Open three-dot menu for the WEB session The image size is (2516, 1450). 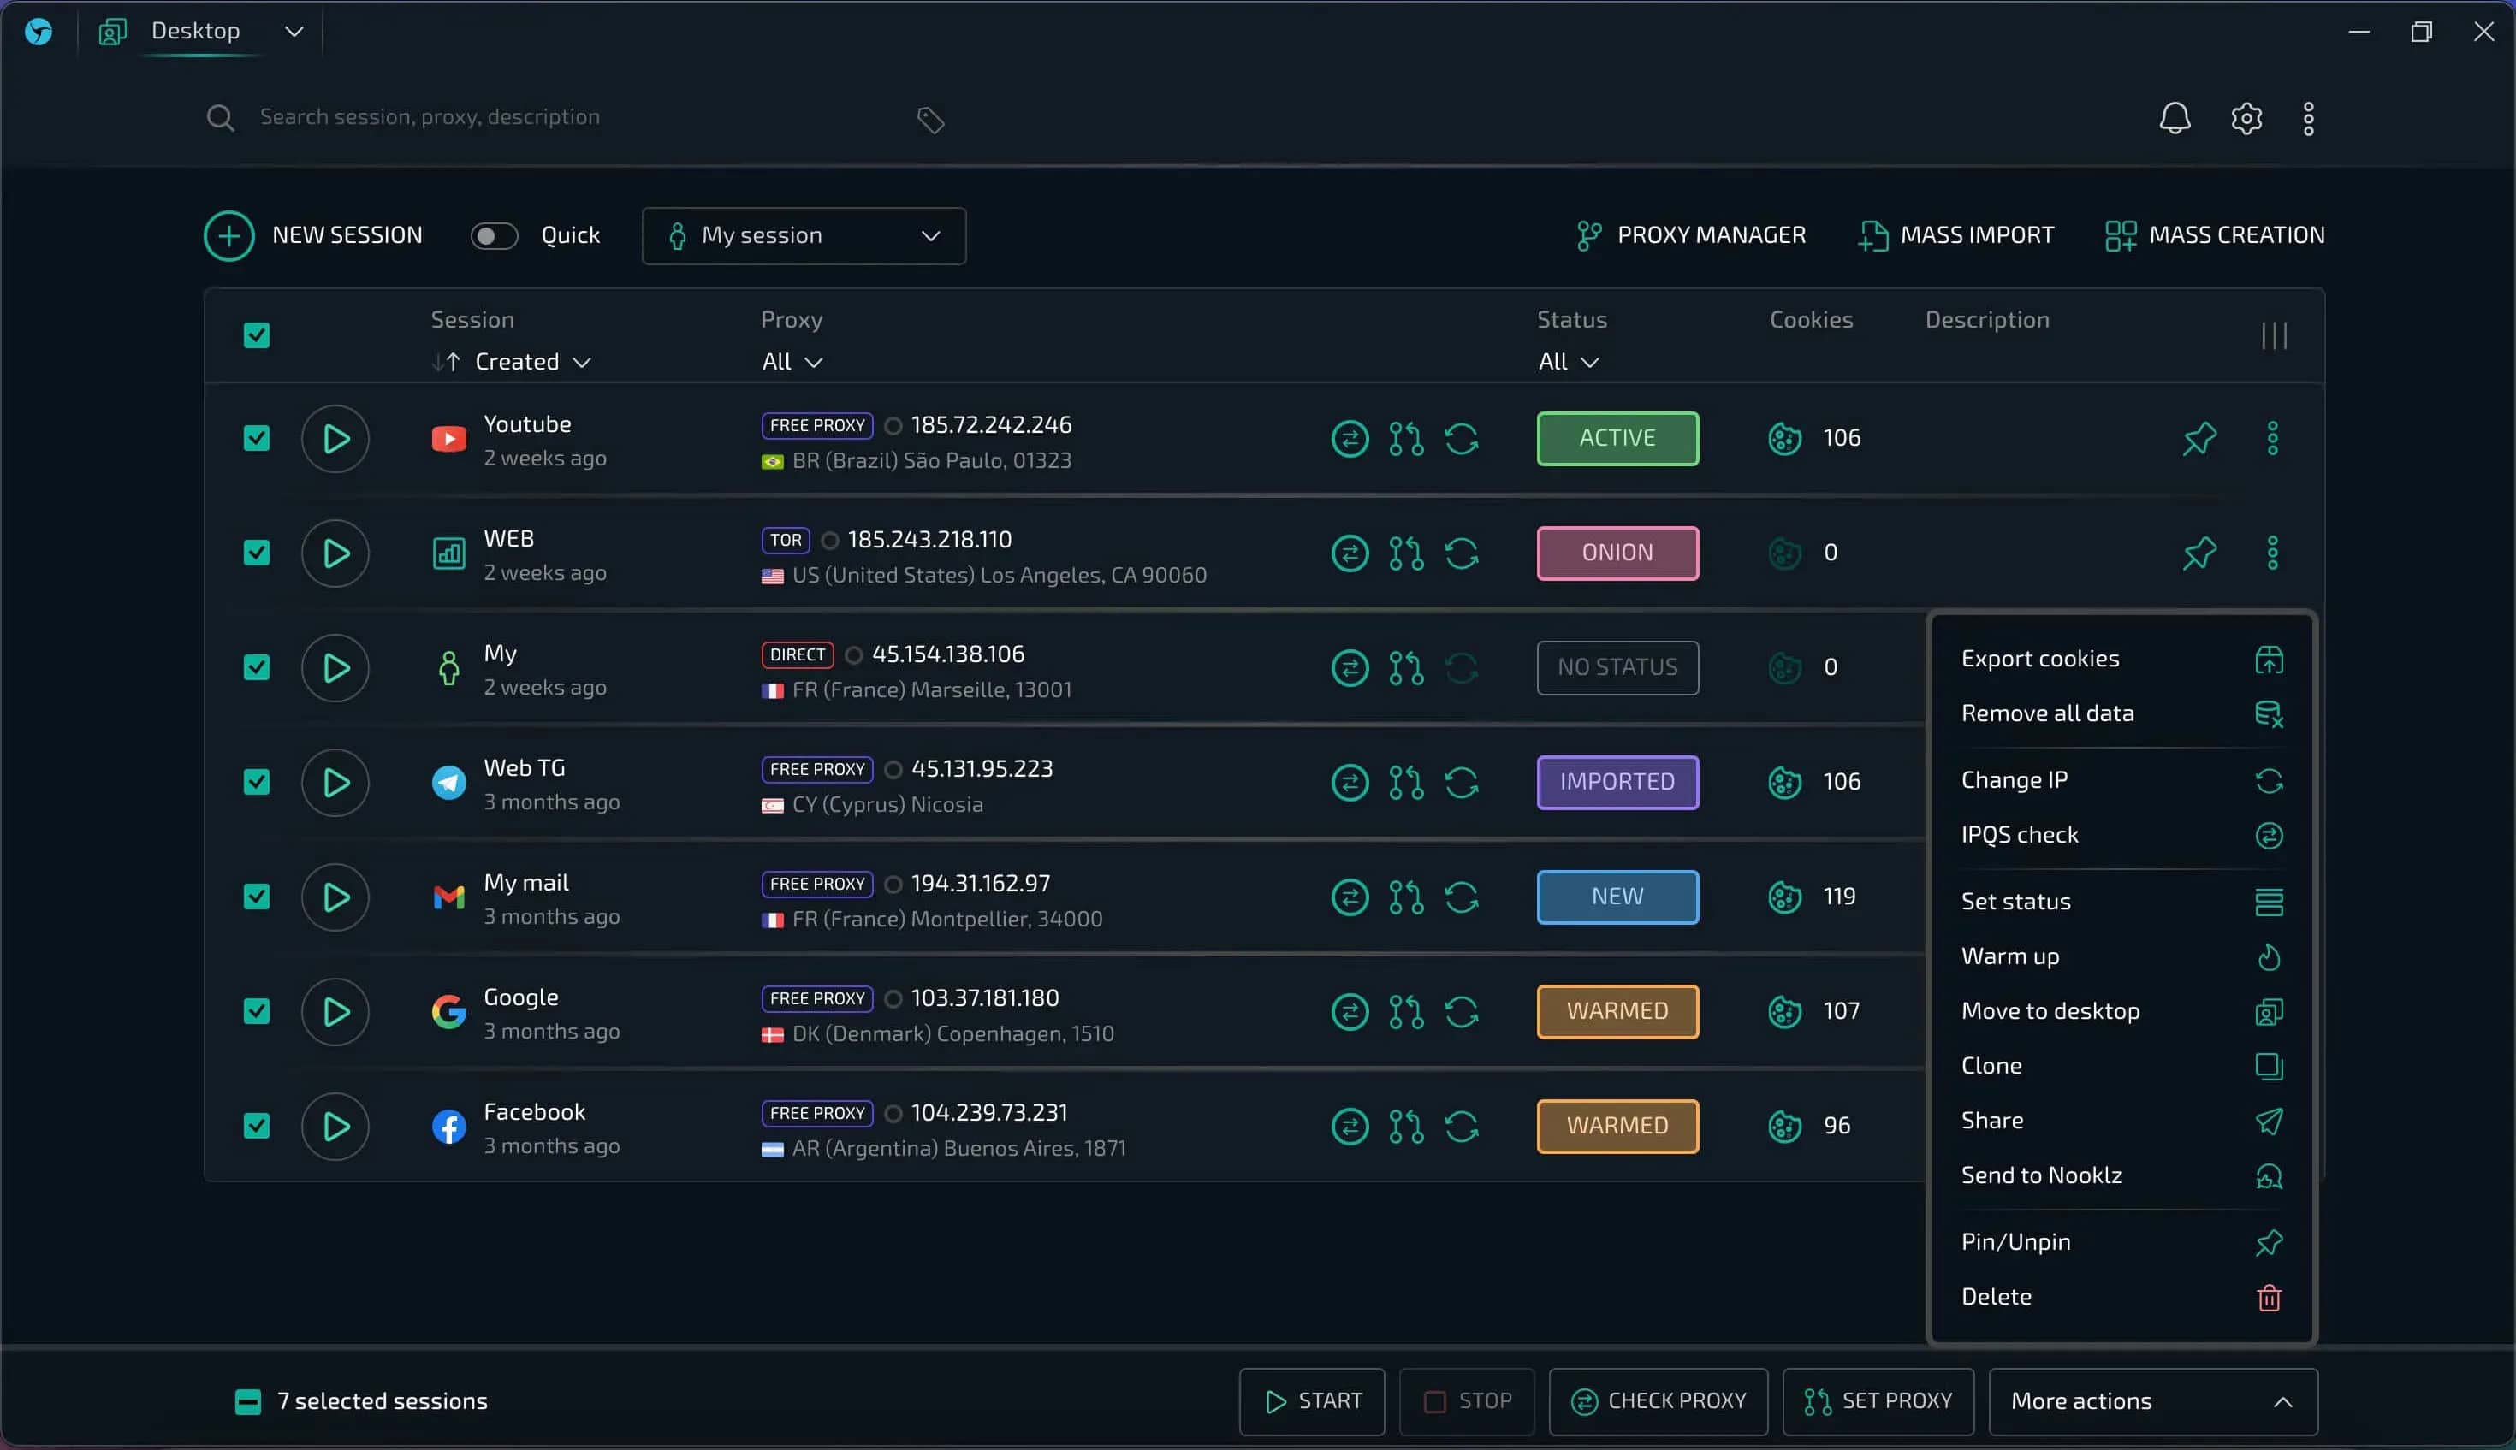coord(2272,553)
